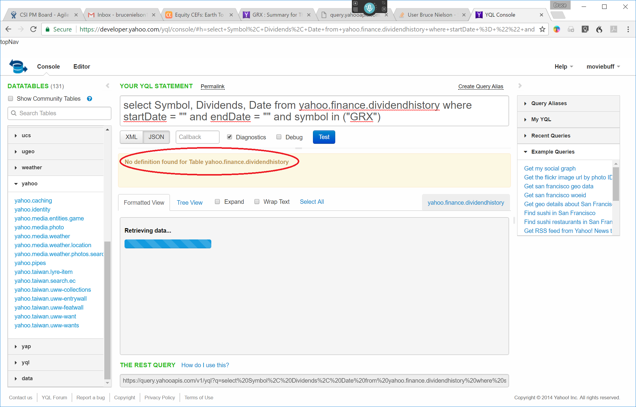Open the Permalink link

(x=212, y=86)
